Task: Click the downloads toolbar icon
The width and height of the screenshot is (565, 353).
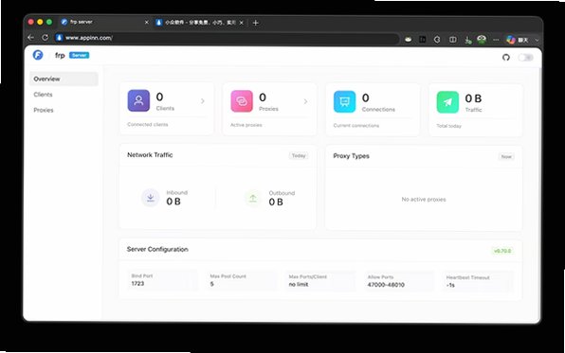Action: (467, 40)
